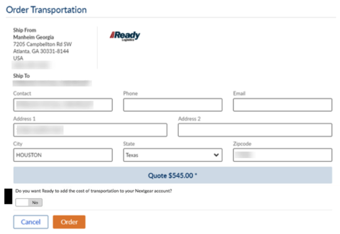Toggle the Nextgear account switch set to No

tap(29, 203)
